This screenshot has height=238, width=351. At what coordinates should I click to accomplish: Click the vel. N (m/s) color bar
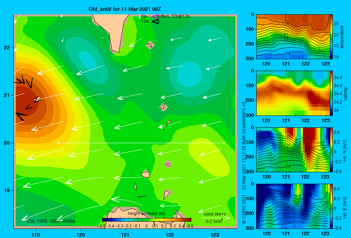pyautogui.click(x=331, y=149)
